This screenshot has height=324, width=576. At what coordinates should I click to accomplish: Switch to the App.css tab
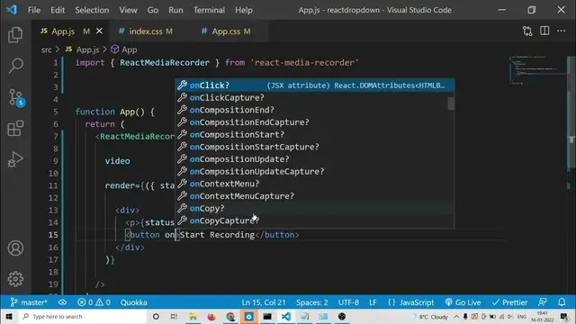tap(226, 31)
